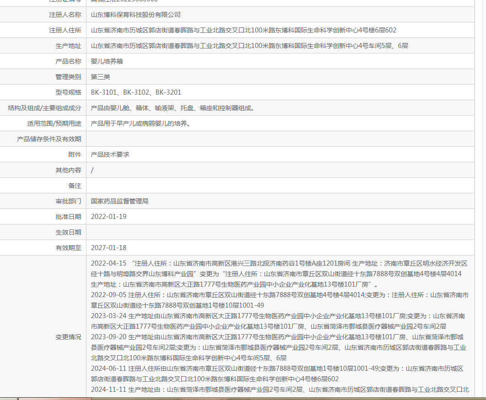Click the 产品名称 label

68,61
